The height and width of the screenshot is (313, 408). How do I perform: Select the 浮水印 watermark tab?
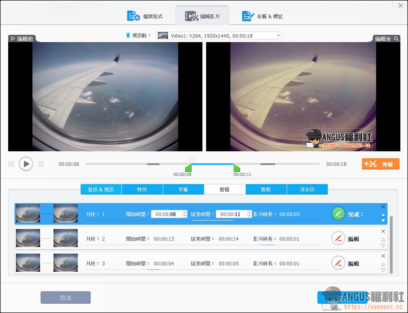click(307, 190)
